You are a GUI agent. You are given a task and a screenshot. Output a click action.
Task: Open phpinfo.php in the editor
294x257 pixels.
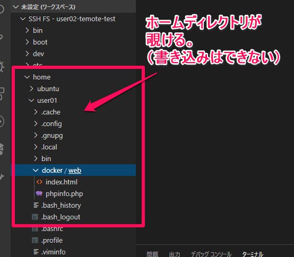click(x=64, y=194)
